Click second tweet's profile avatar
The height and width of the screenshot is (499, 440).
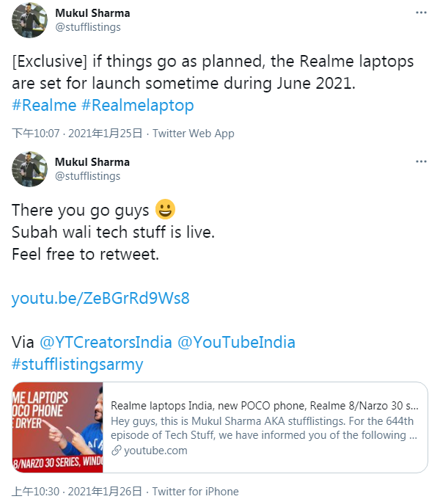click(30, 169)
